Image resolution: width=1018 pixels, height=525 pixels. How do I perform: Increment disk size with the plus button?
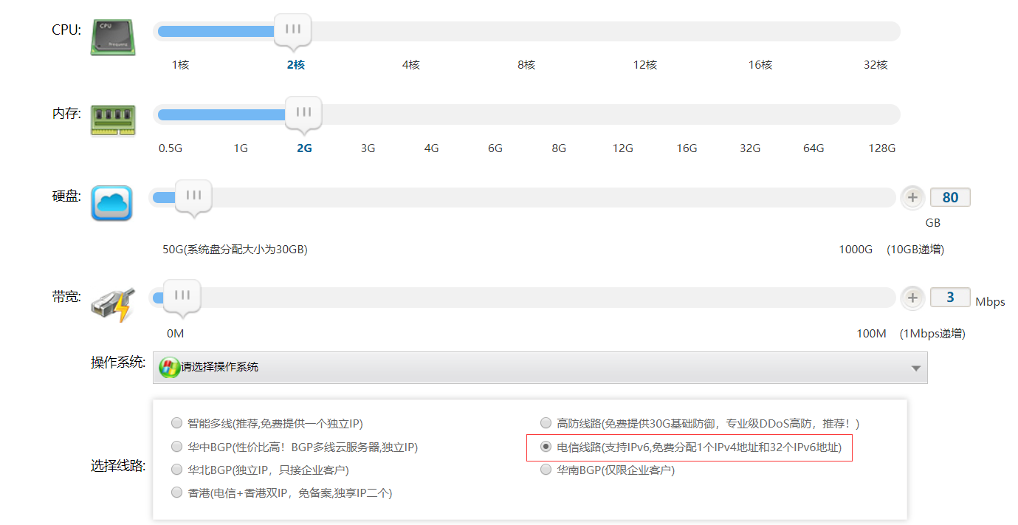click(912, 197)
